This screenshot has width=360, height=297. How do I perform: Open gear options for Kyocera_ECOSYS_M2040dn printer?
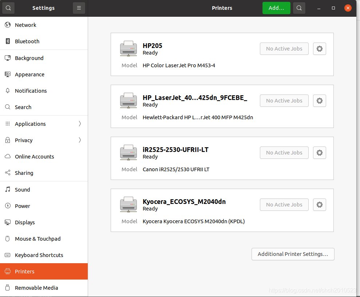click(x=319, y=205)
